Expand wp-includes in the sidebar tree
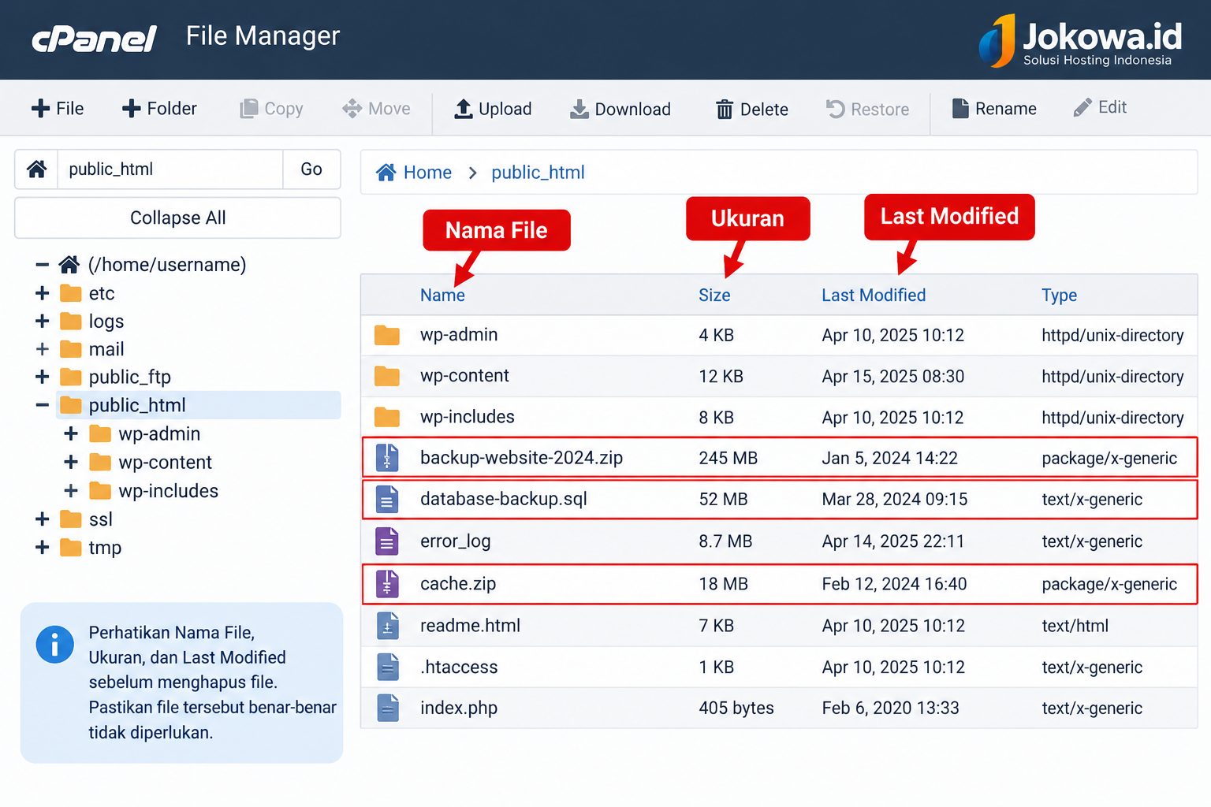 [71, 491]
